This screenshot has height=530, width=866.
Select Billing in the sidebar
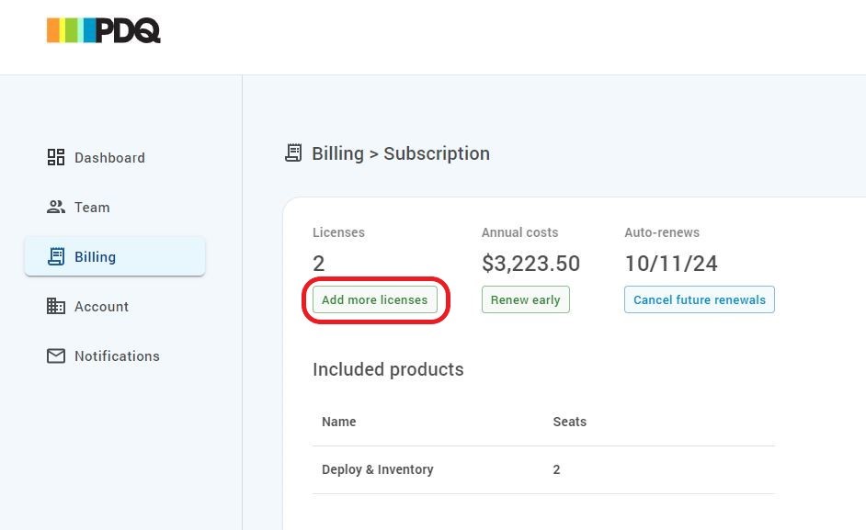click(115, 256)
